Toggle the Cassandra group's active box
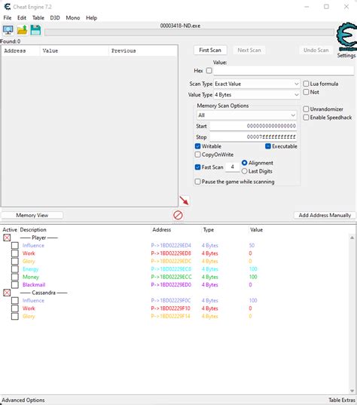Viewport: 357px width, 405px height. [7, 293]
